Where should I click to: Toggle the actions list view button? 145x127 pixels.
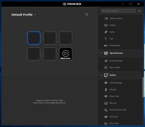[140, 11]
